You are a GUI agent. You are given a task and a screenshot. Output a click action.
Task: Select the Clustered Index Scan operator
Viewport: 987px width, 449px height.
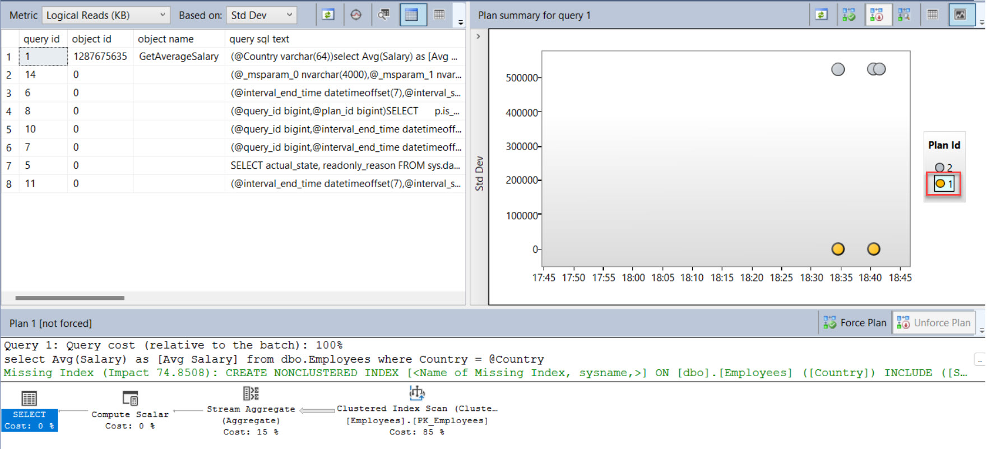(x=417, y=411)
